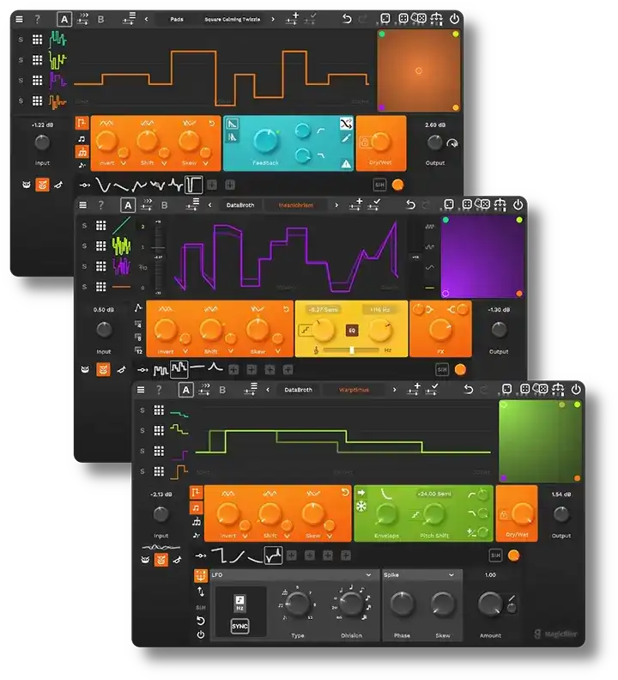Expand Shift dropdown arrow in Warptimus window
618x680 pixels.
[287, 536]
